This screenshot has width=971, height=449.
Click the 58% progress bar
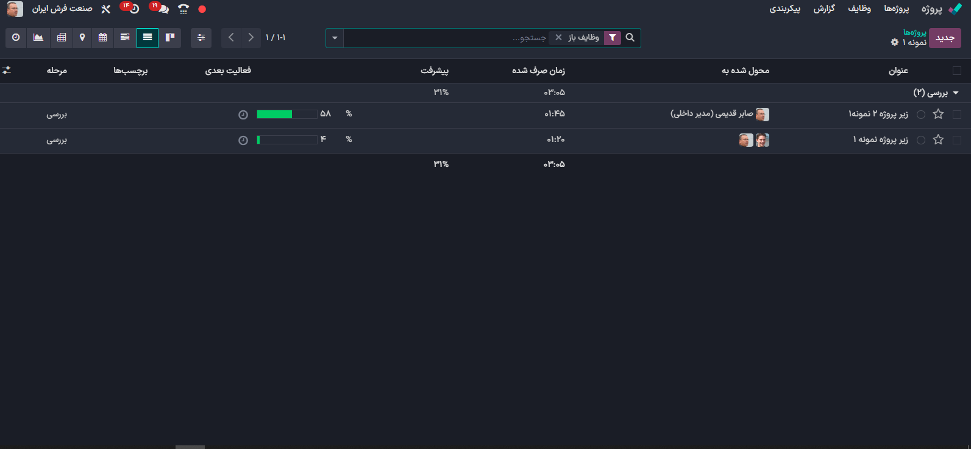pyautogui.click(x=287, y=115)
